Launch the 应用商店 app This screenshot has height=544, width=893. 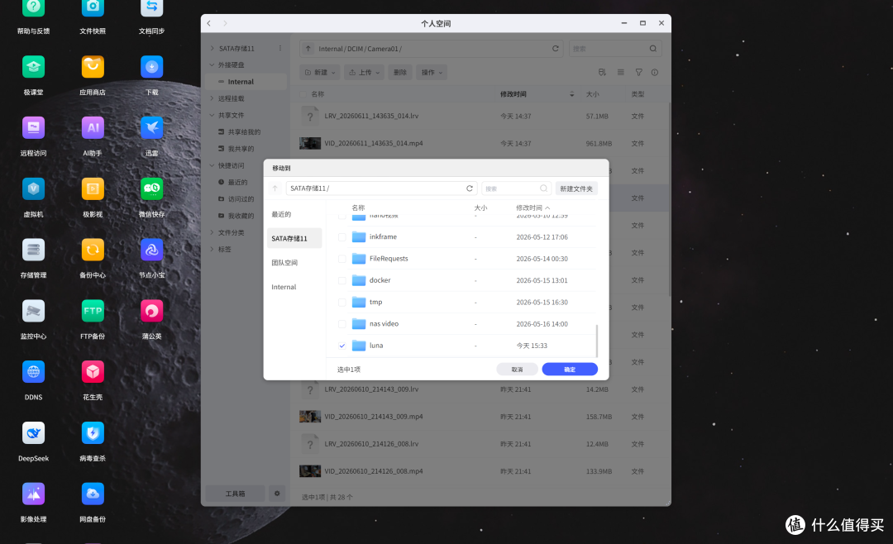pyautogui.click(x=93, y=67)
